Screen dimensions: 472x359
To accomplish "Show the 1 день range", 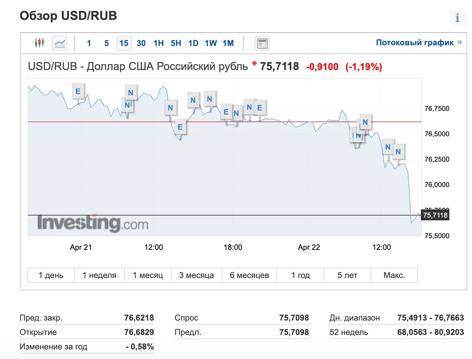I will pos(51,275).
